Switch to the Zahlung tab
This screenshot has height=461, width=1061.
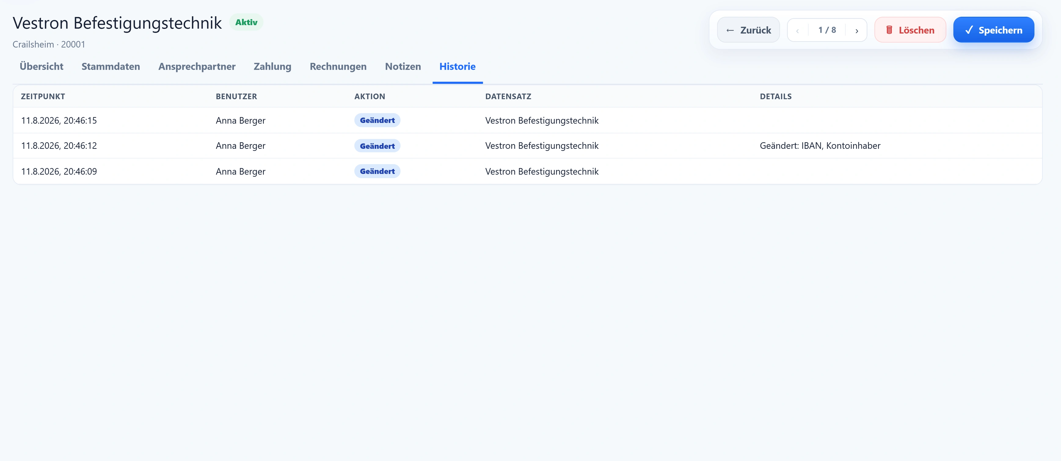(x=272, y=67)
